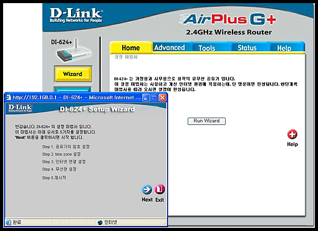Open the Tools tab
The image size is (318, 231).
(207, 48)
